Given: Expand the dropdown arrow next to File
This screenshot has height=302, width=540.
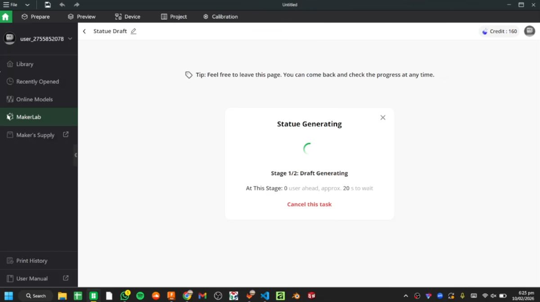Looking at the screenshot, I should pos(27,5).
